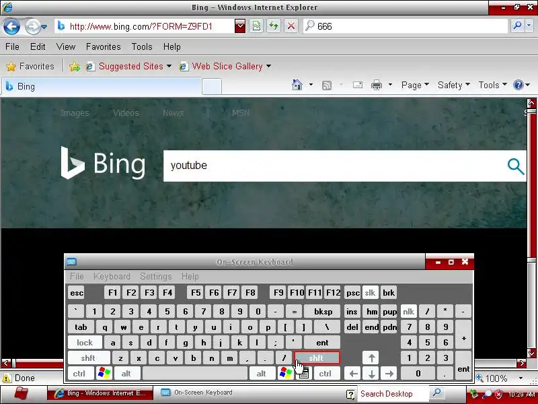
Task: Open the Tools menu in menu bar
Action: [142, 46]
